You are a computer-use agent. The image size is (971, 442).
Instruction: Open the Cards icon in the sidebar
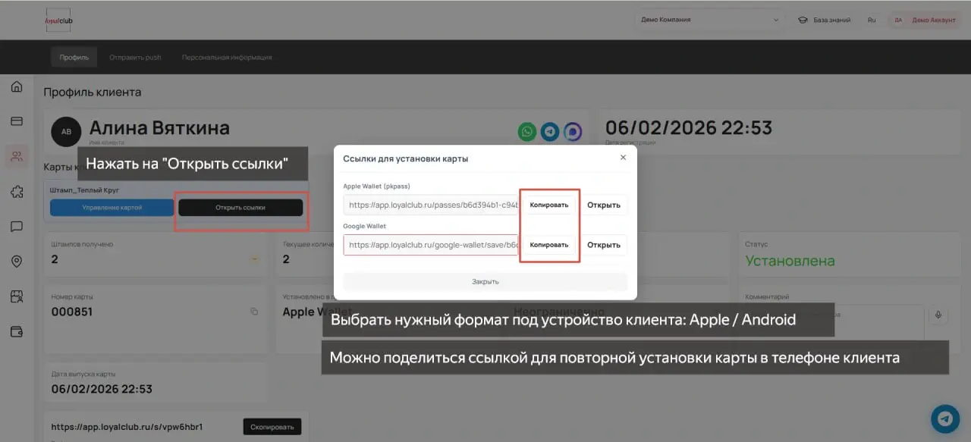click(x=17, y=121)
